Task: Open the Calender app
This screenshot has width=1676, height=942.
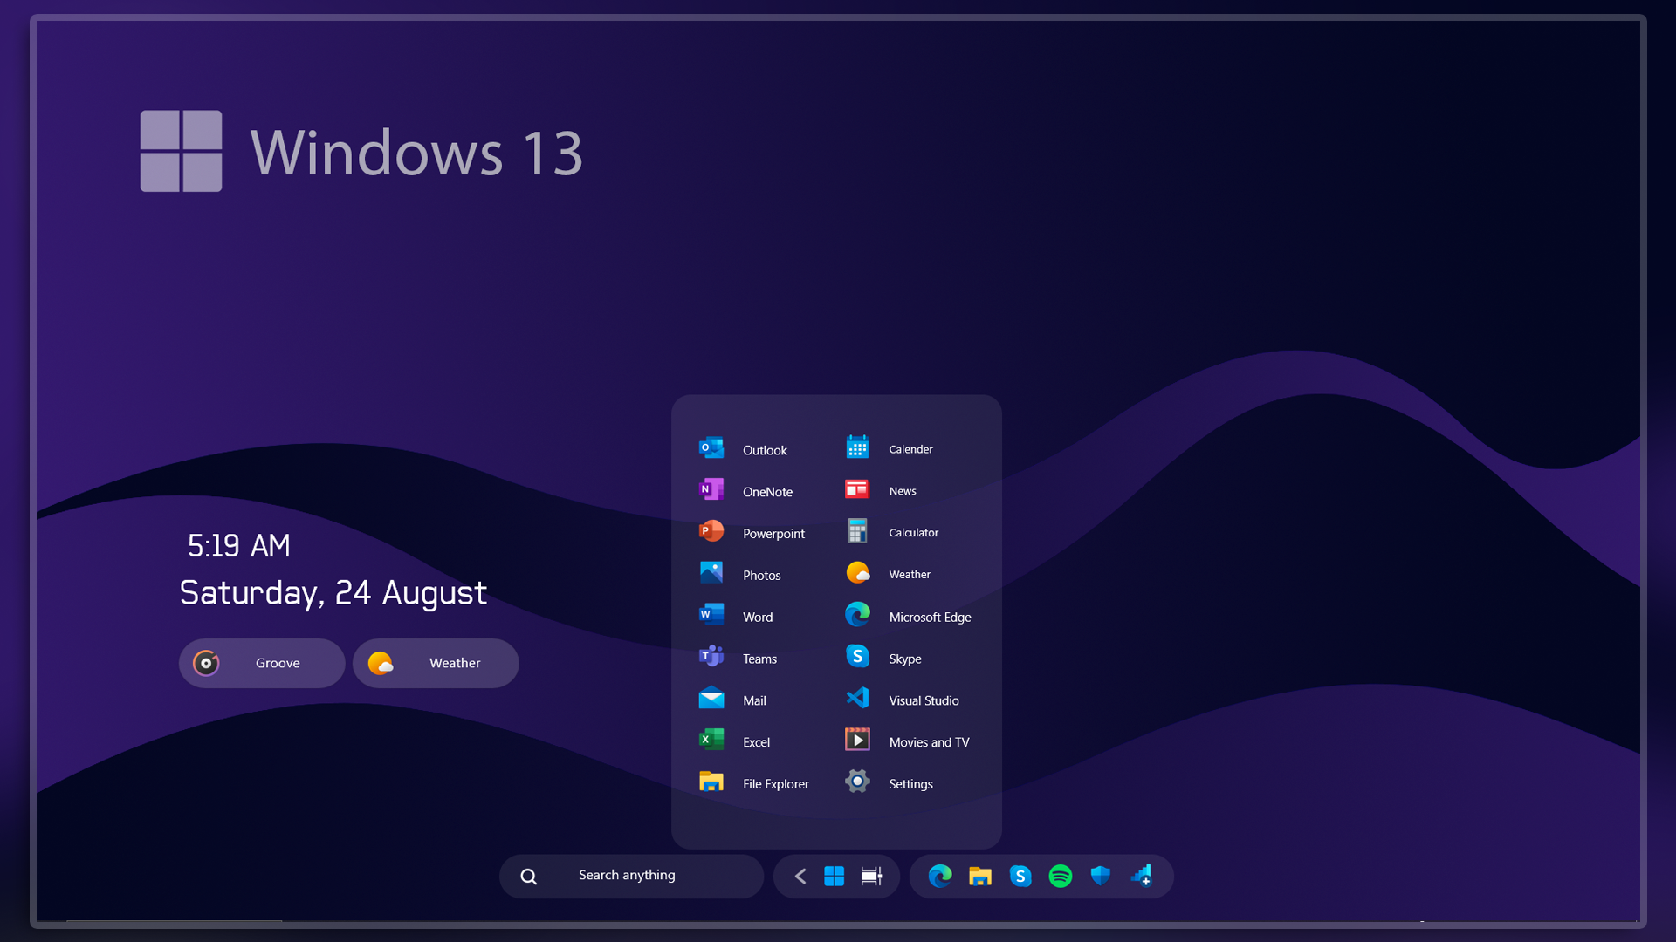Action: coord(889,448)
